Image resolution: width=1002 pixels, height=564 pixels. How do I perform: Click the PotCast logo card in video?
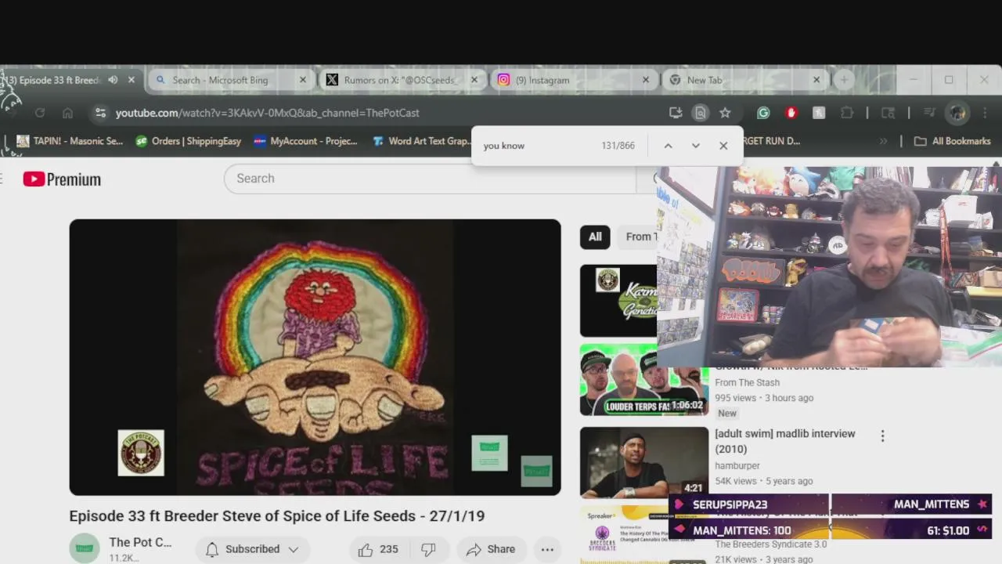pyautogui.click(x=141, y=453)
